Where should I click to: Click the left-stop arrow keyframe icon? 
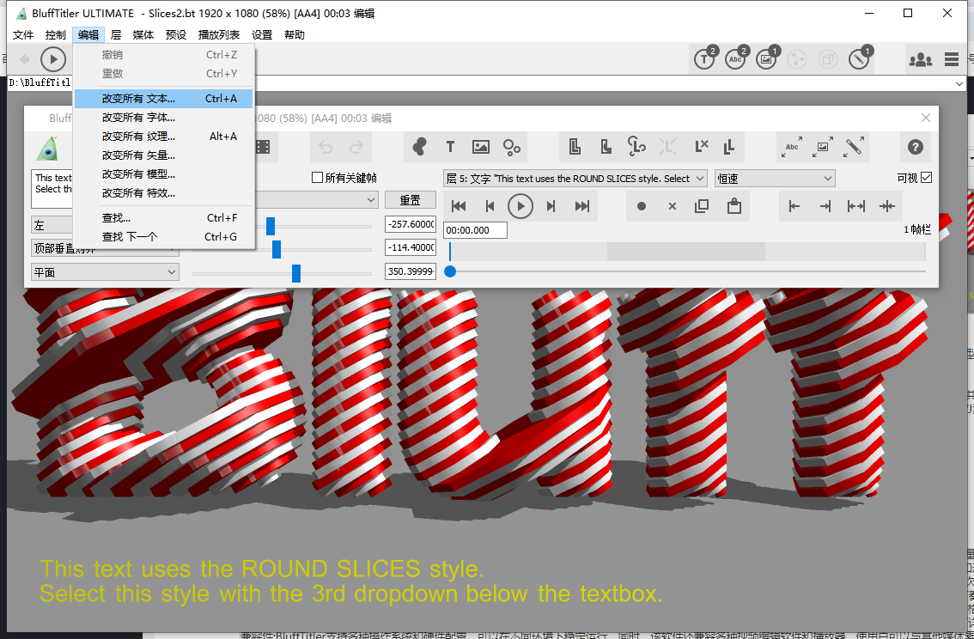click(x=794, y=206)
